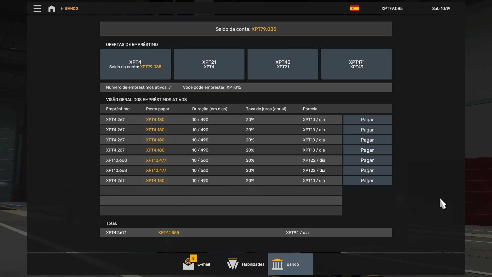Click the BANCO breadcrumb label
Viewport: 492px width, 277px height.
point(71,8)
